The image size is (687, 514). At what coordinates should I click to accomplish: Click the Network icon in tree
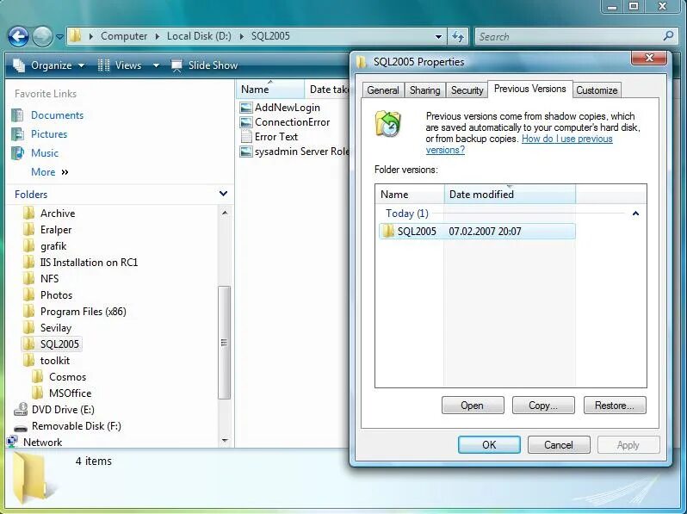tap(12, 442)
